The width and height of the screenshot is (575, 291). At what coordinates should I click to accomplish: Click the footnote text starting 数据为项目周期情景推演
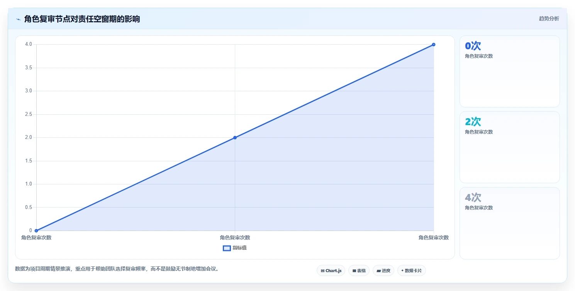coord(117,269)
